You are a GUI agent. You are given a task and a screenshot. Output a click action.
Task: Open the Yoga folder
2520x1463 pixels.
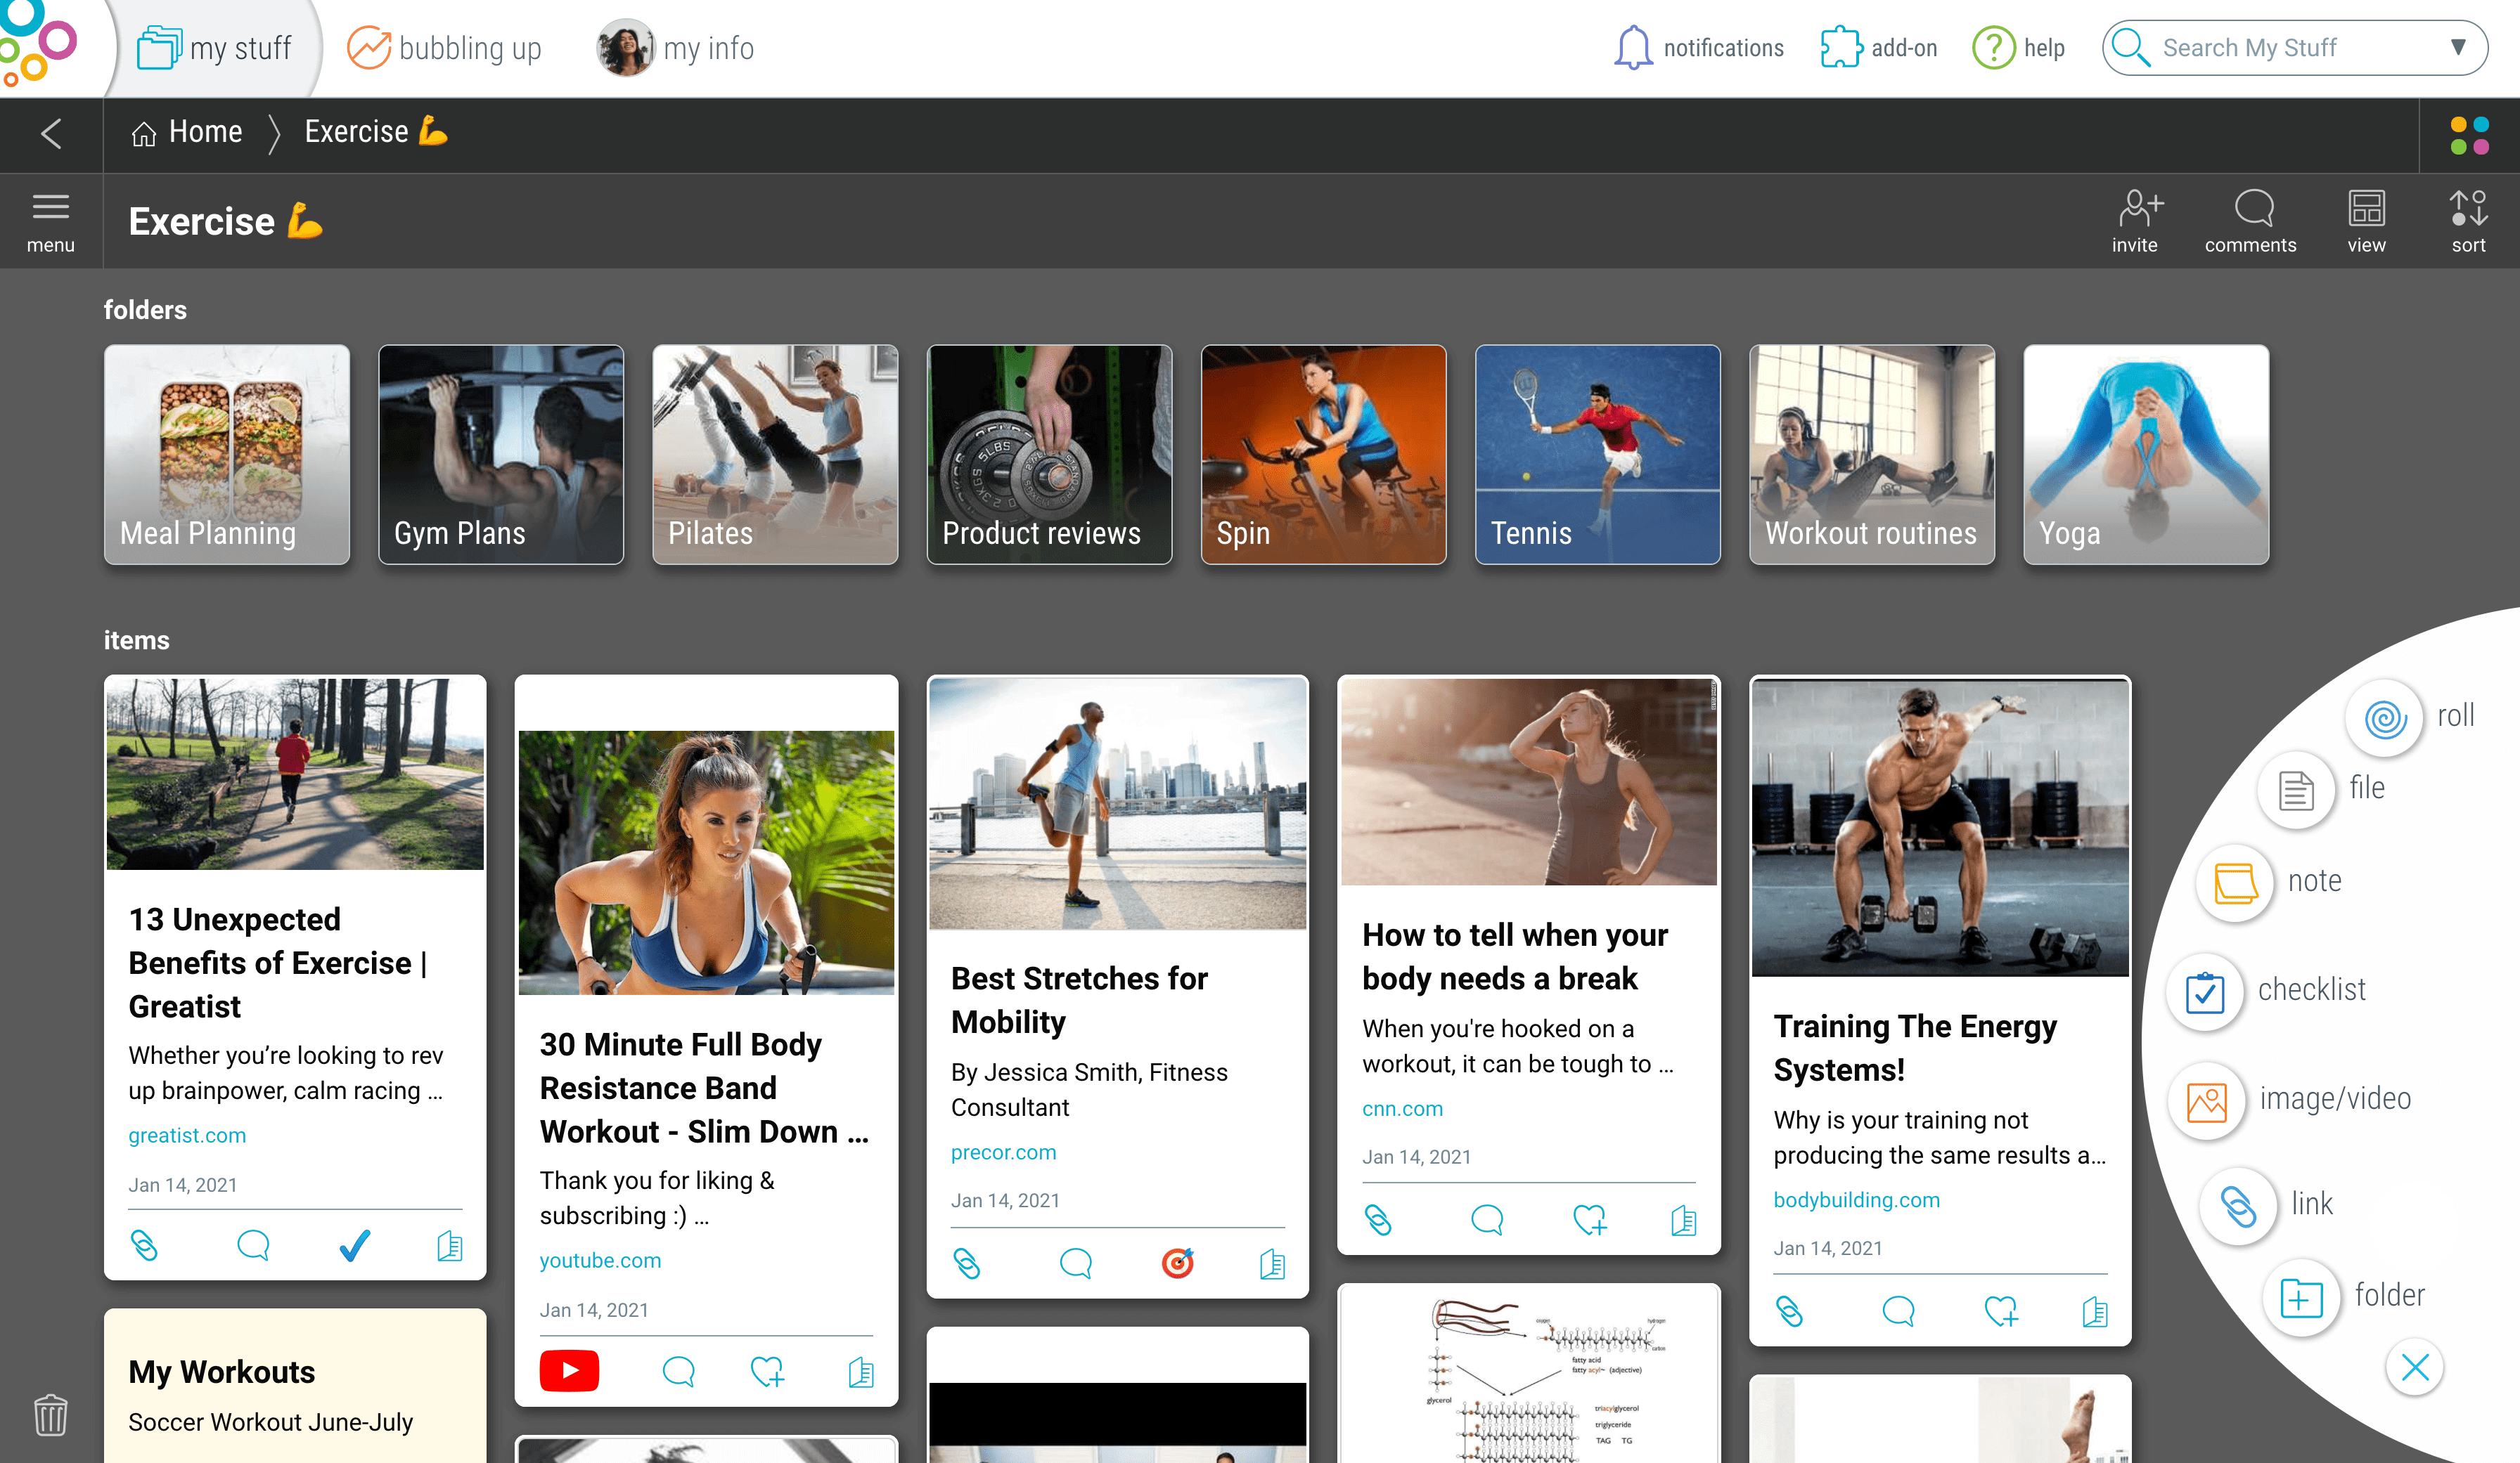[2145, 455]
